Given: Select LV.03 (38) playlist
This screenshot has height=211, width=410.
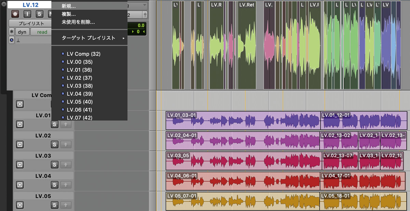Looking at the screenshot, I should [x=89, y=86].
